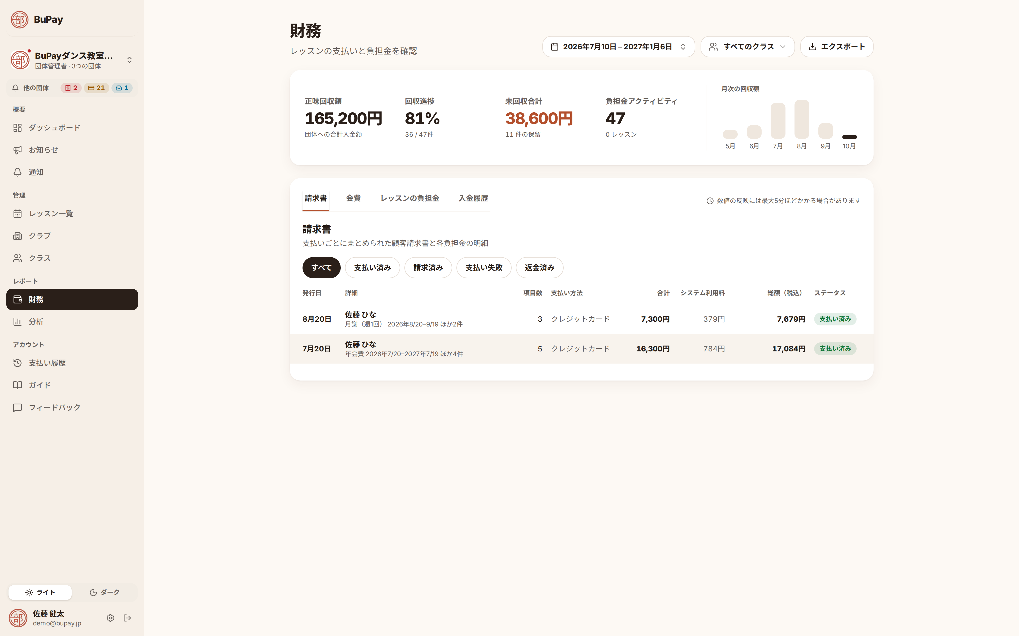Viewport: 1019px width, 636px height.
Task: Filter invoices by 支払い失敗
Action: (484, 268)
